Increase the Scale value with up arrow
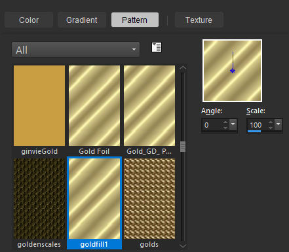The height and width of the screenshot is (252, 289). point(271,122)
